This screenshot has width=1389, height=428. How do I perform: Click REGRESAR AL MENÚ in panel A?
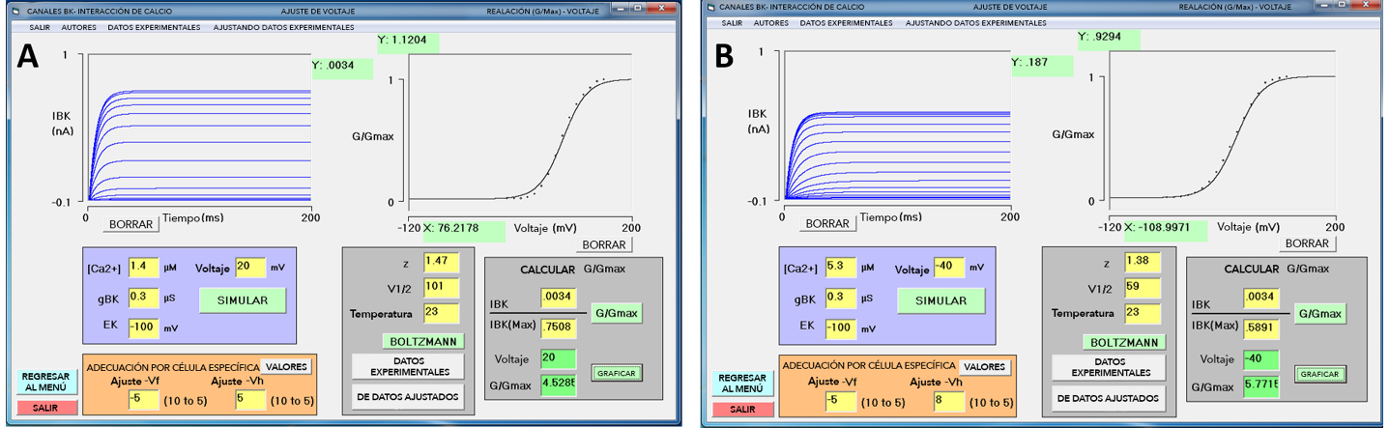click(46, 381)
